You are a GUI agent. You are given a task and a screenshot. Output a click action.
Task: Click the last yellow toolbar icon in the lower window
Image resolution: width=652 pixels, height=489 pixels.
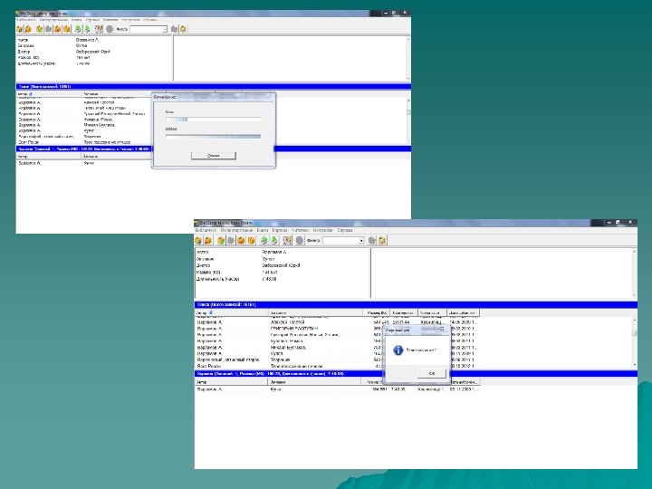(382, 240)
